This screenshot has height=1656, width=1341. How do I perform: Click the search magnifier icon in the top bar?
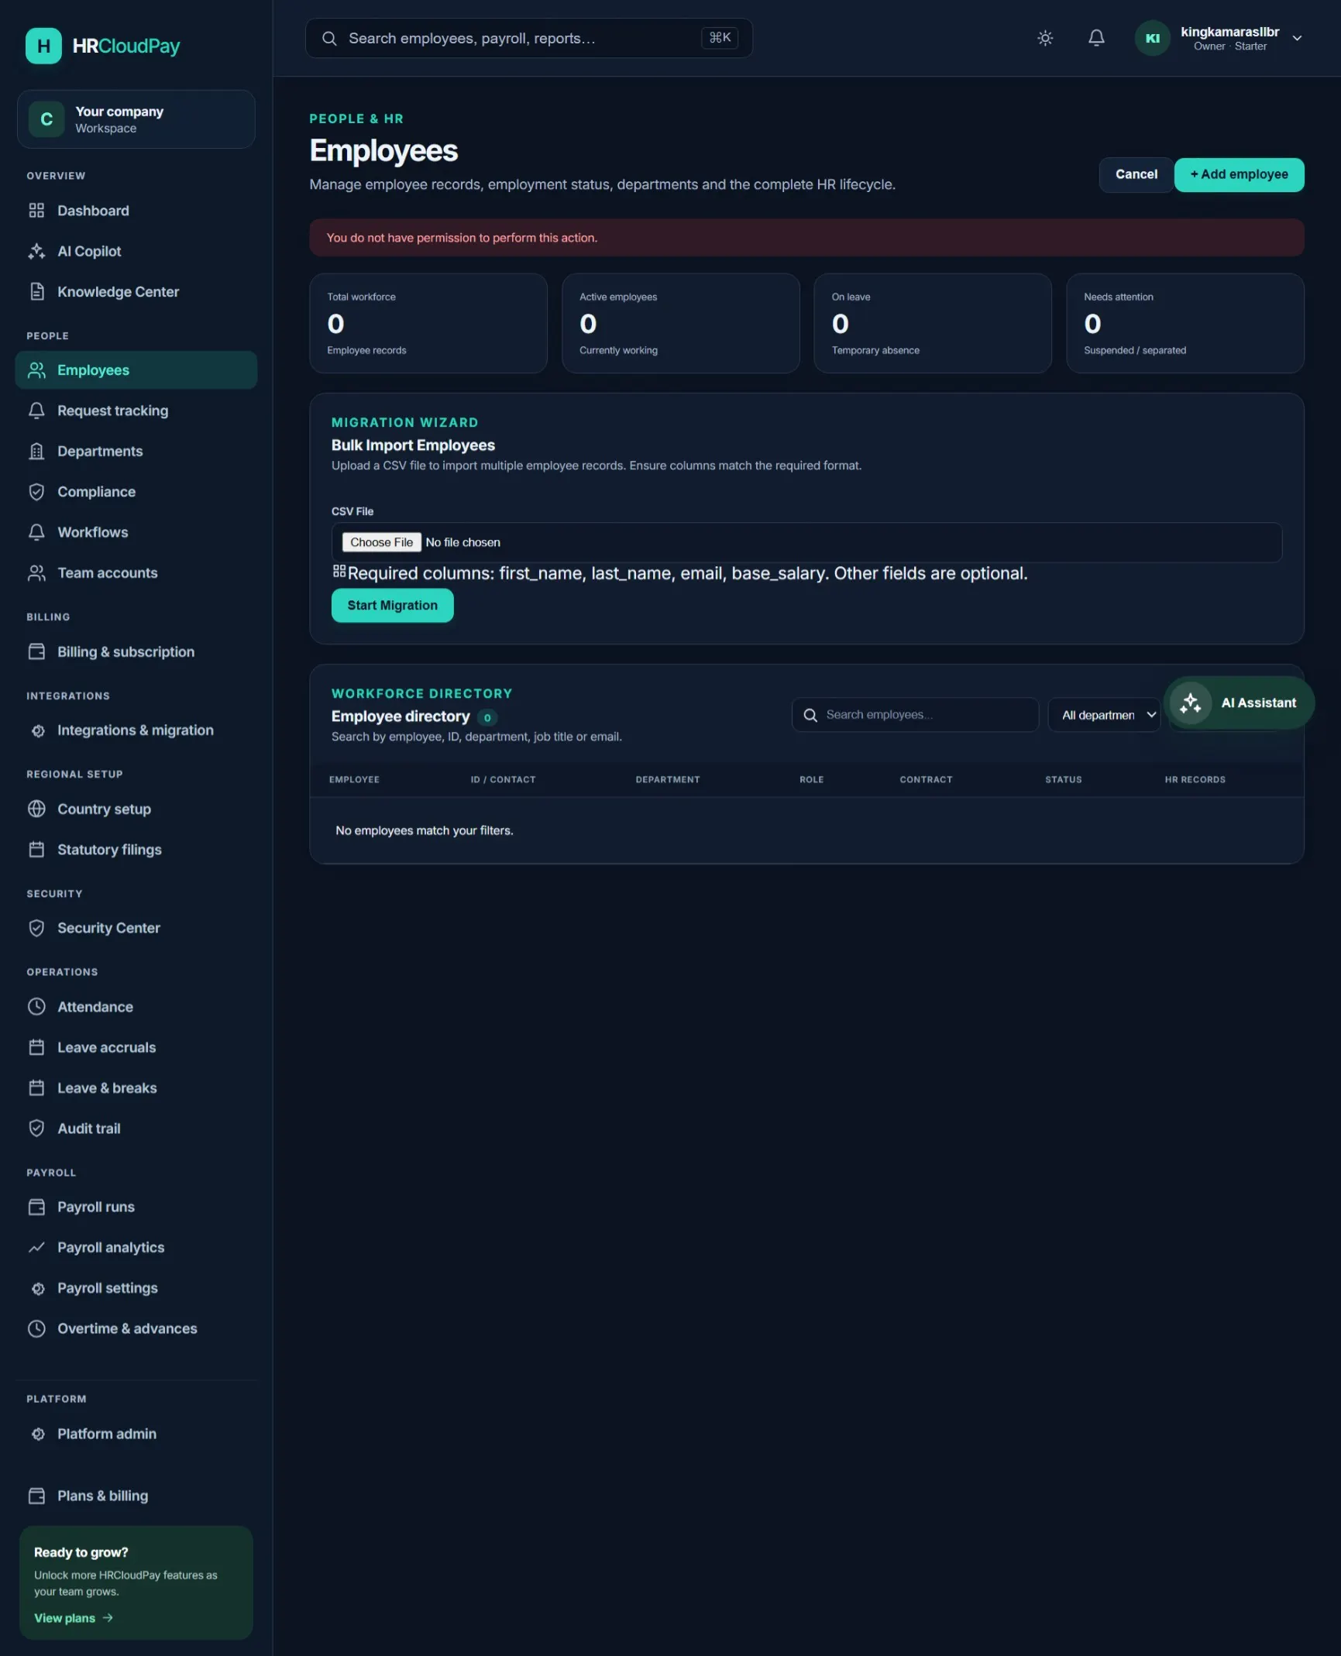click(x=329, y=38)
